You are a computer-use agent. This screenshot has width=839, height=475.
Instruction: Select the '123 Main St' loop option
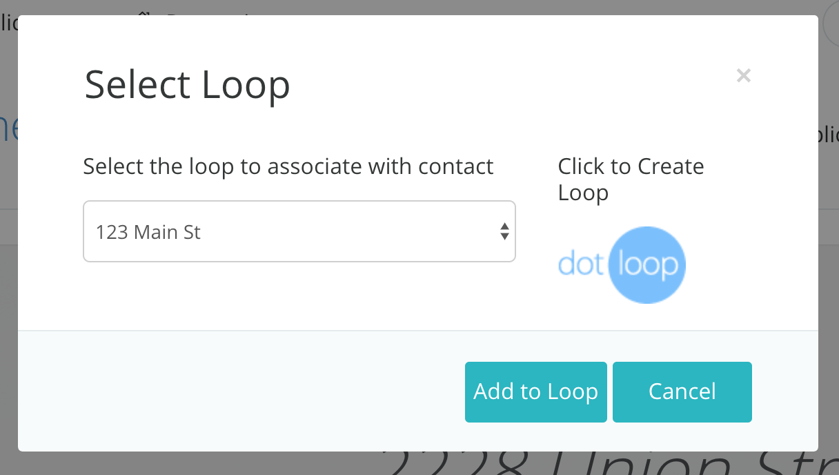pos(147,231)
